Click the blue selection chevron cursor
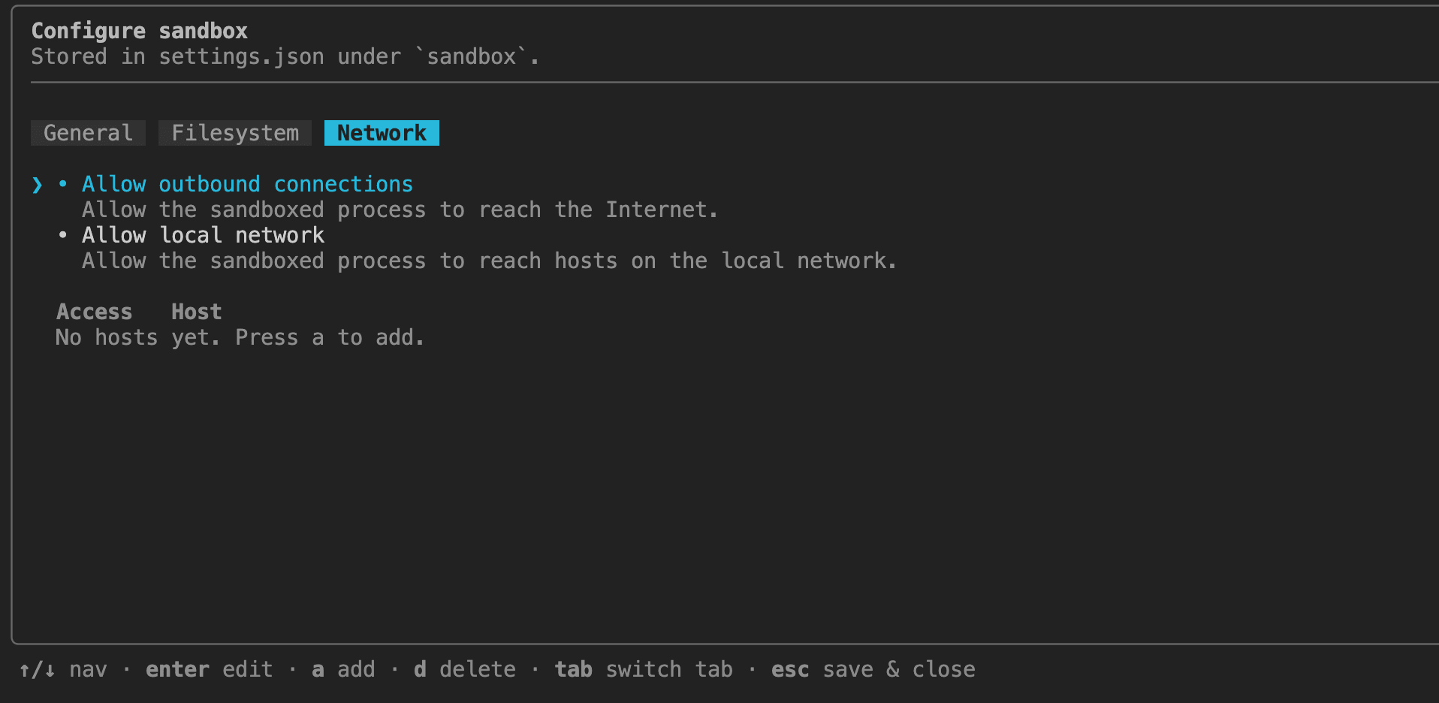Viewport: 1439px width, 703px height. [38, 185]
